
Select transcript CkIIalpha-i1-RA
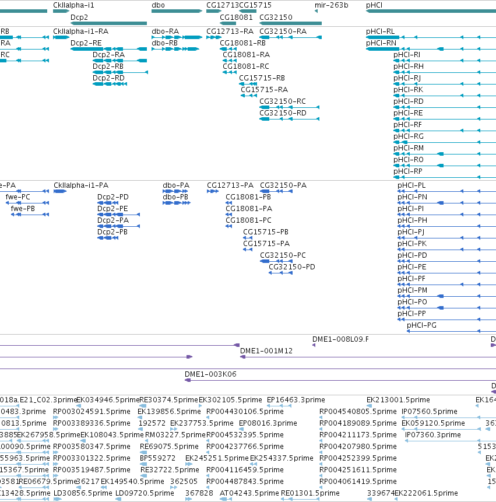80,31
